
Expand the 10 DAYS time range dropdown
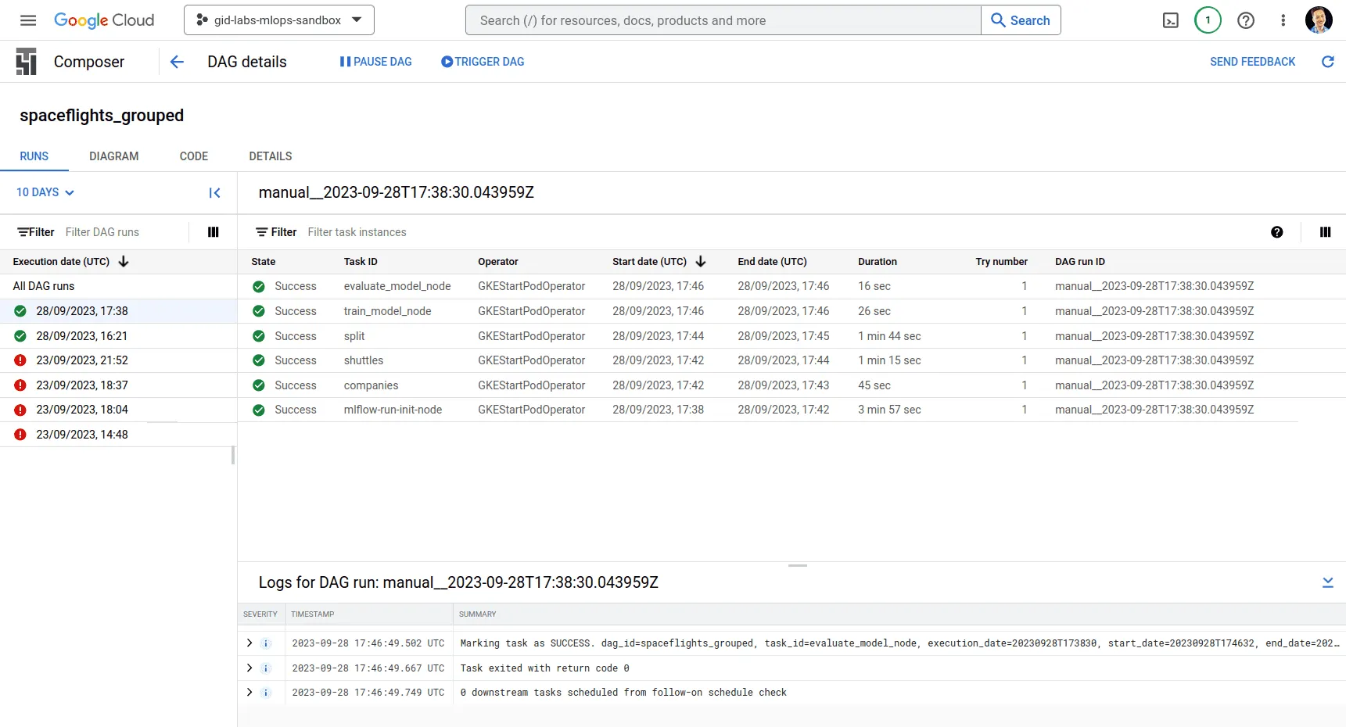pyautogui.click(x=45, y=192)
